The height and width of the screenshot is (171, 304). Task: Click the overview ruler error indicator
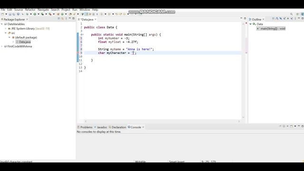click(246, 23)
